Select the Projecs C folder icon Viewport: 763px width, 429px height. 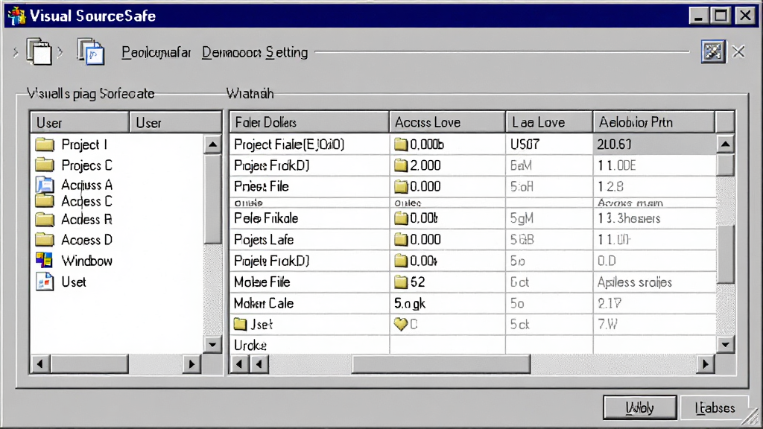[45, 165]
